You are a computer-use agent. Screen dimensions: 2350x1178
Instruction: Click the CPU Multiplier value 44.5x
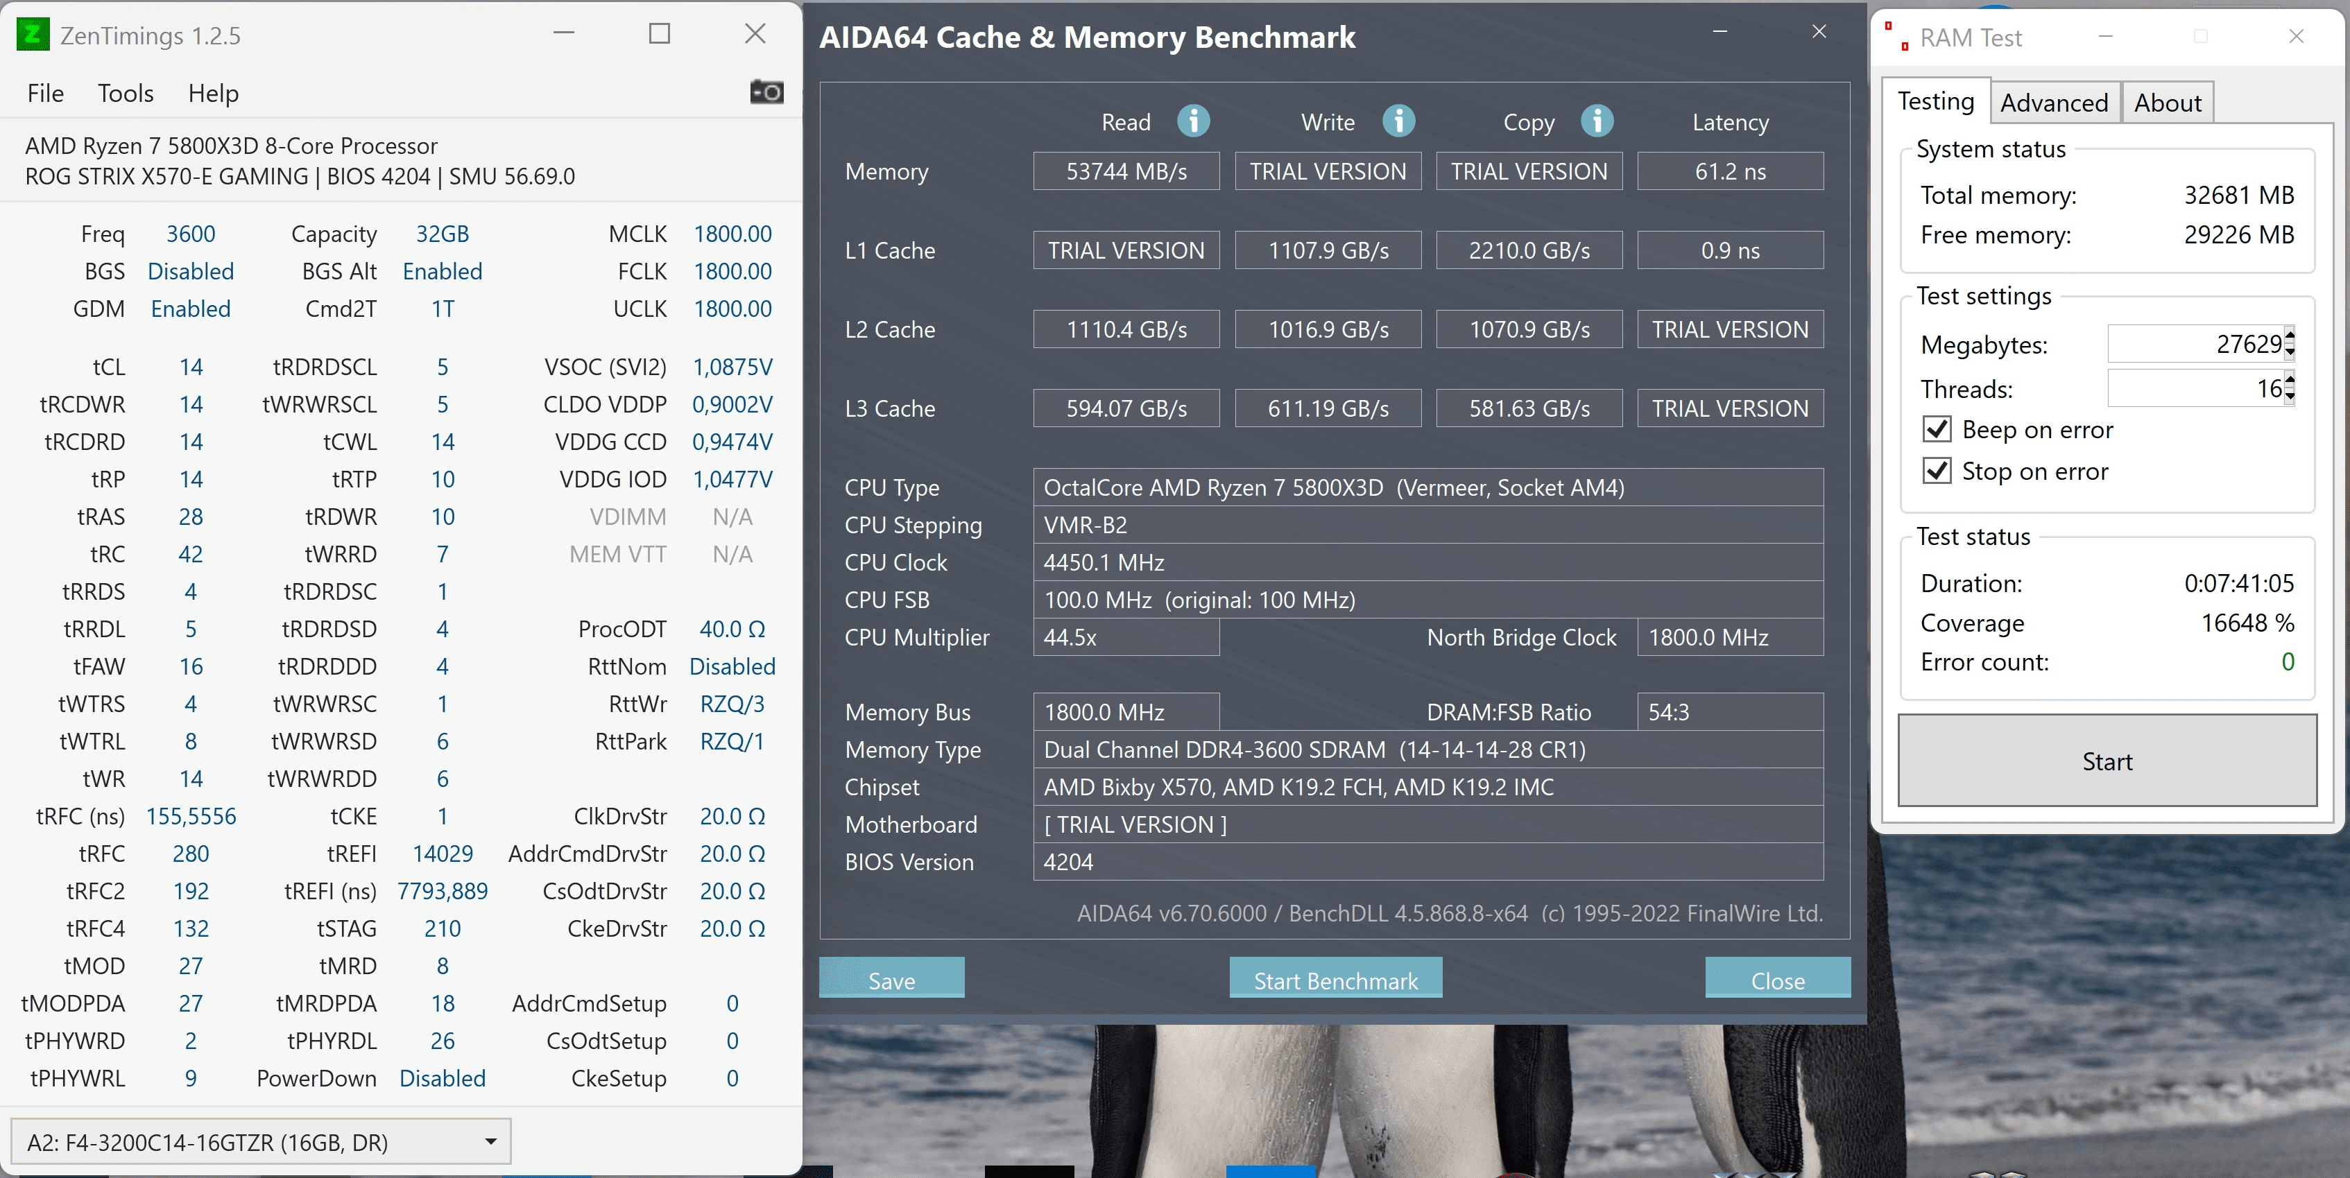[1126, 637]
